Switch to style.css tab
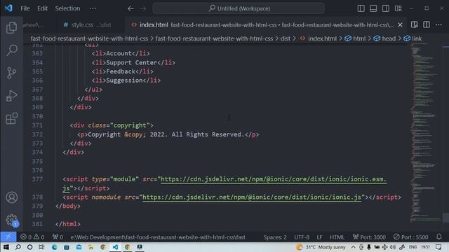This screenshot has width=449, height=252. [x=87, y=25]
